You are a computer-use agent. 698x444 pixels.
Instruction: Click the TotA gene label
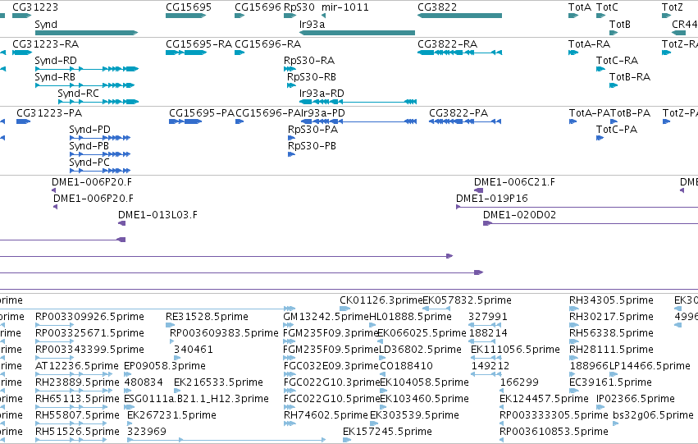point(580,7)
